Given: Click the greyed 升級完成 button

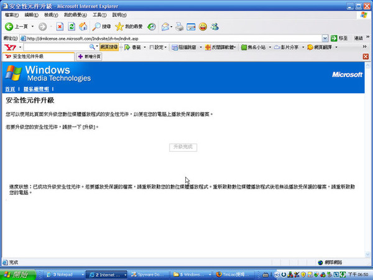Looking at the screenshot, I should coord(183,147).
